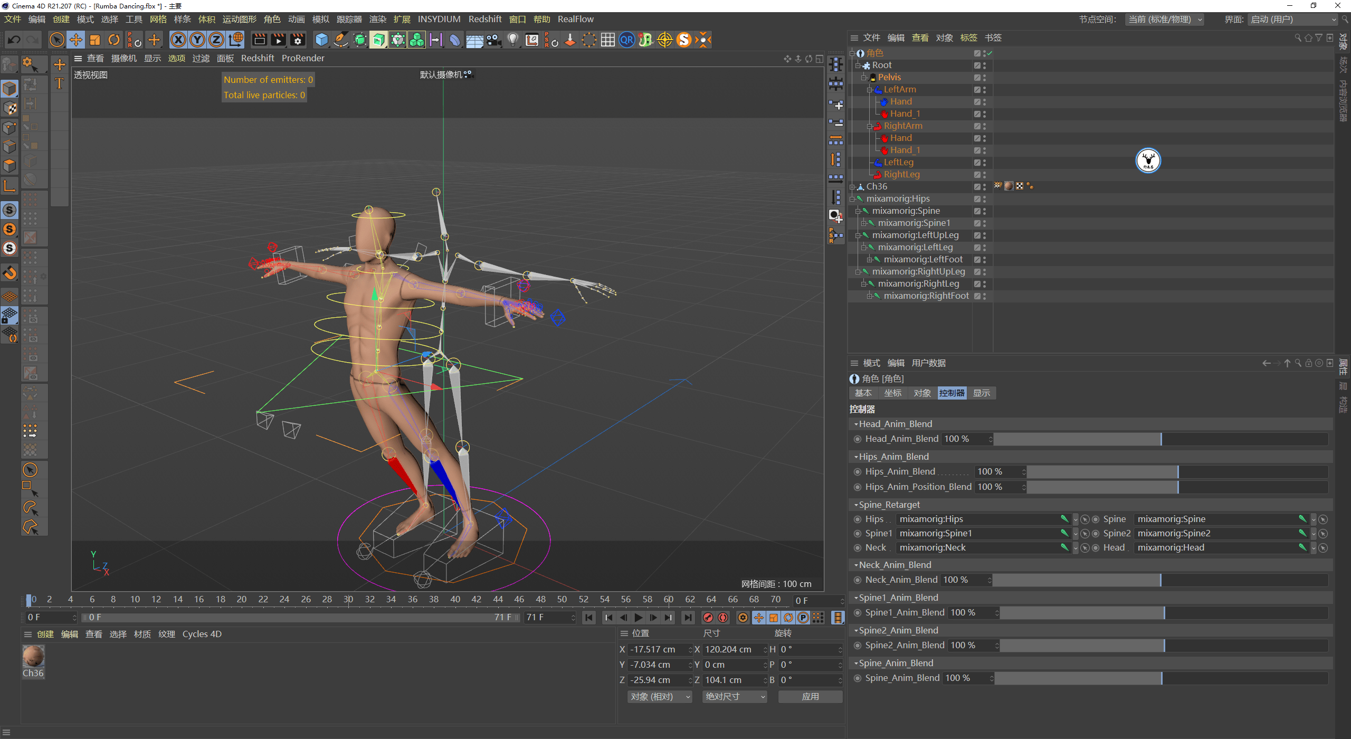Open the INSYDIUM menu

click(x=439, y=19)
